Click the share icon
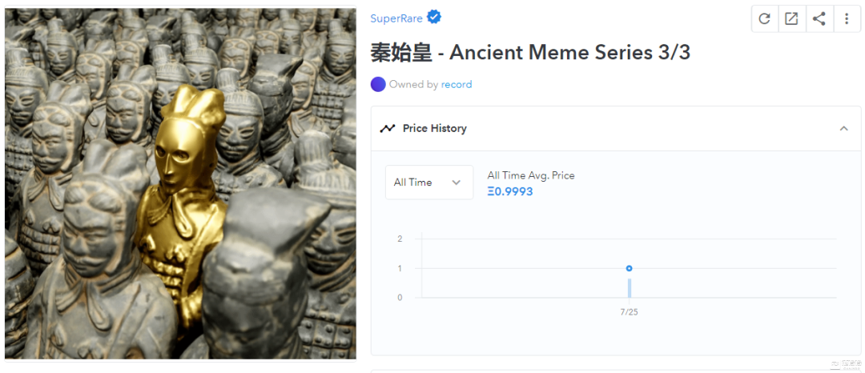 pos(819,18)
